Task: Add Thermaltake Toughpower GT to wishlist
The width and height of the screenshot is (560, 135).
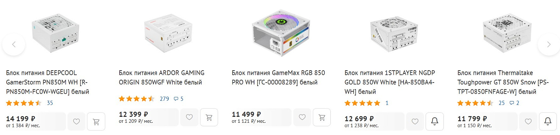Action: (x=528, y=121)
